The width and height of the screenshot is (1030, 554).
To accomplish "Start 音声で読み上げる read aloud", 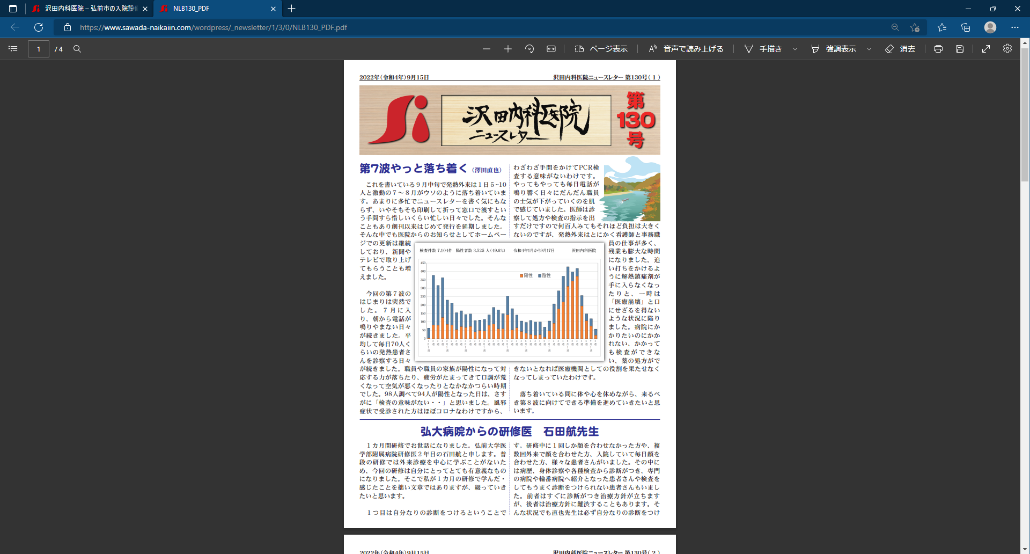I will pos(686,49).
